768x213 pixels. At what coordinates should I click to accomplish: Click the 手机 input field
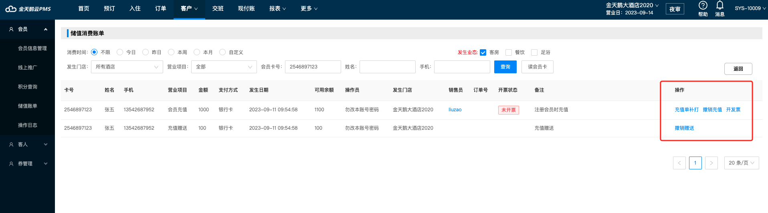(x=462, y=67)
